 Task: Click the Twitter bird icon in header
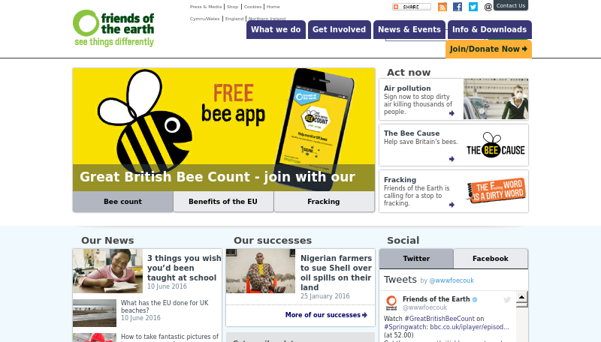pyautogui.click(x=473, y=7)
